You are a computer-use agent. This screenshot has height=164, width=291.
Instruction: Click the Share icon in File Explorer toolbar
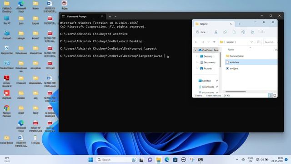click(252, 32)
